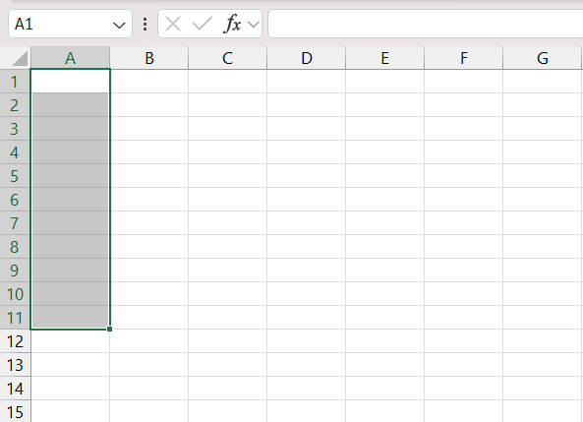Select row 12 header

coord(15,341)
